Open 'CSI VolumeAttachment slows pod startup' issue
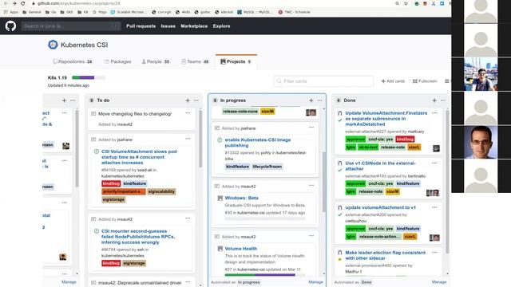 [139, 157]
